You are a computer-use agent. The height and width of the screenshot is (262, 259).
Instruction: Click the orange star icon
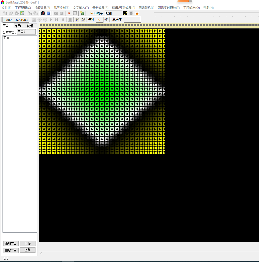click(x=137, y=13)
